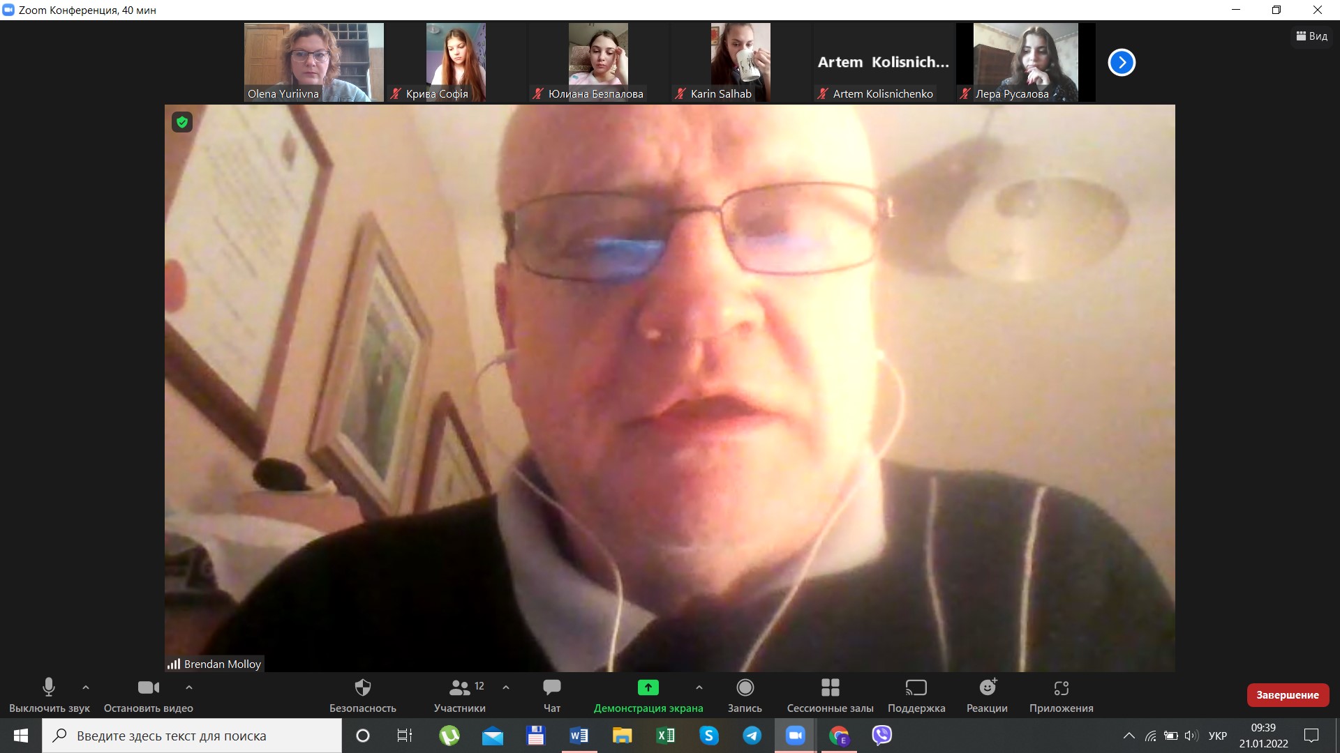Open Task View on taskbar

click(x=405, y=736)
